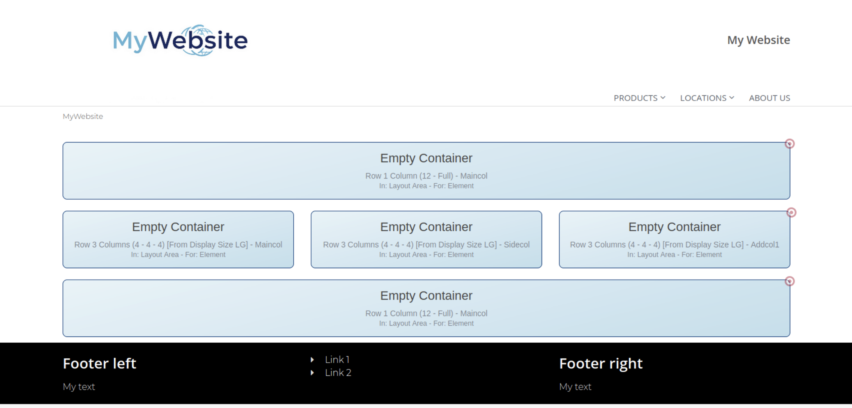Open Link 1 in the footer
The image size is (852, 408).
tap(337, 359)
